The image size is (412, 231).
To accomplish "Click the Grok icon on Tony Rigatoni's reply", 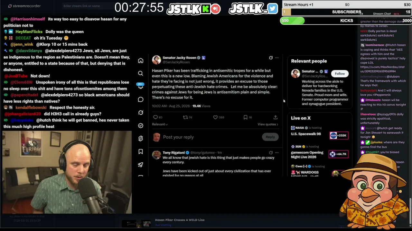I will click(x=271, y=153).
